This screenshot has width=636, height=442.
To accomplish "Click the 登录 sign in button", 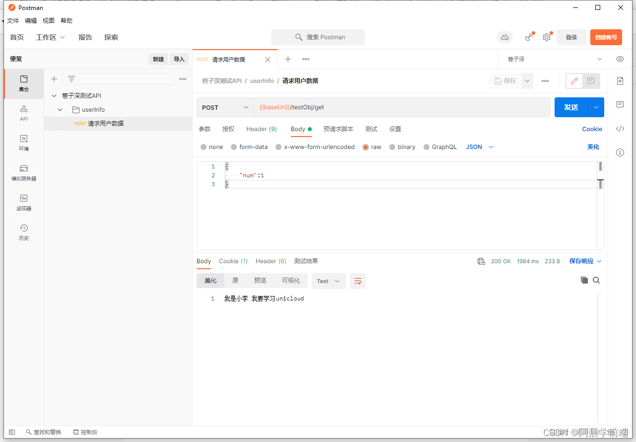I will tap(571, 37).
